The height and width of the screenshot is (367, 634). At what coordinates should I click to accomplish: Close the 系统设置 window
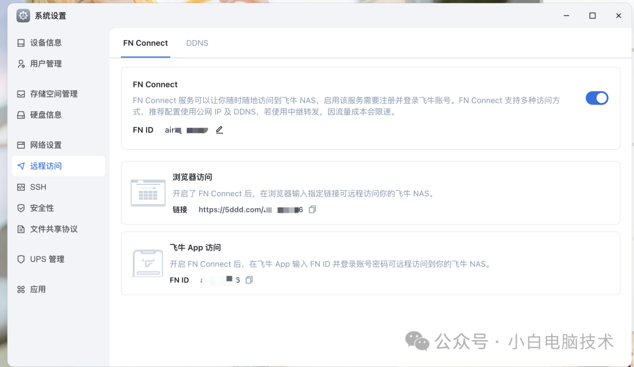[619, 16]
